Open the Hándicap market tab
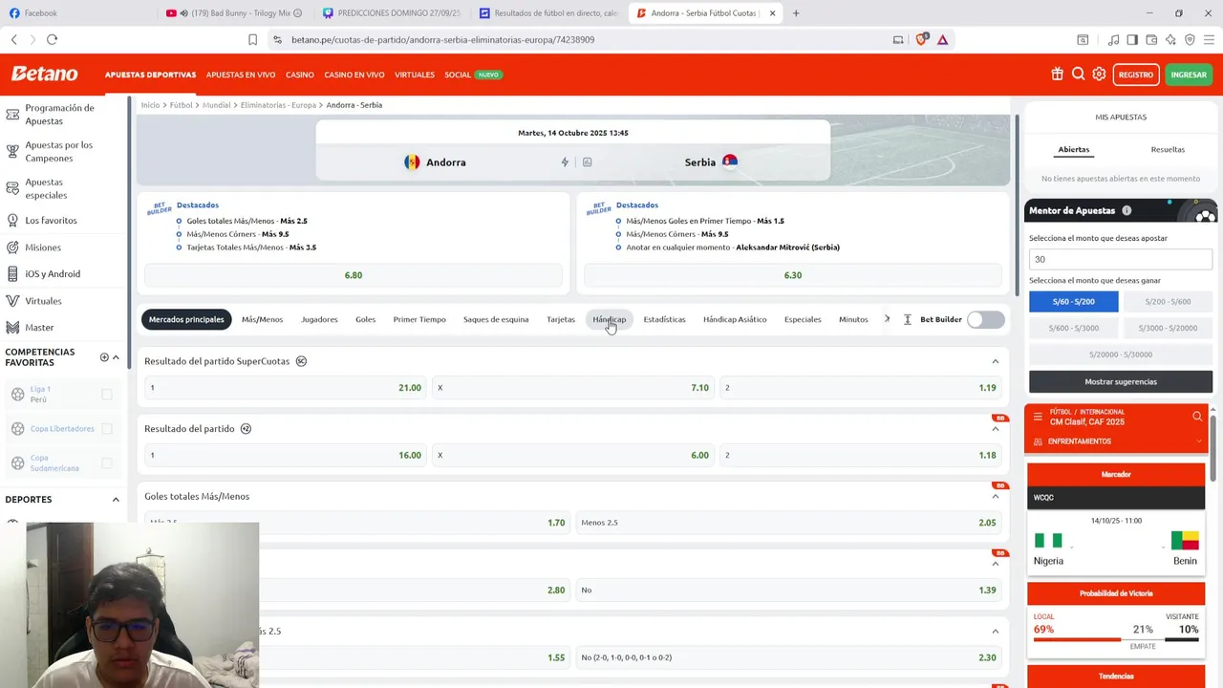Image resolution: width=1223 pixels, height=688 pixels. pyautogui.click(x=609, y=319)
